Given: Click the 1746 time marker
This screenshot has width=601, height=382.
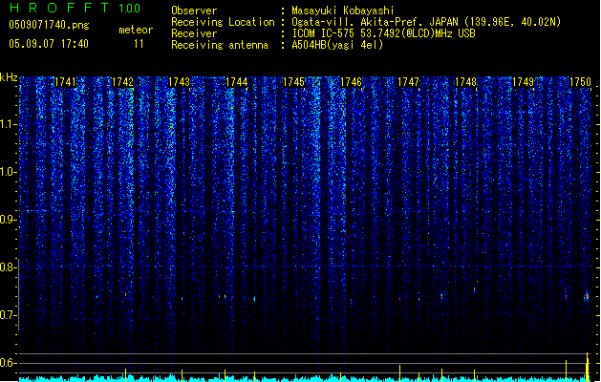Looking at the screenshot, I should [351, 82].
